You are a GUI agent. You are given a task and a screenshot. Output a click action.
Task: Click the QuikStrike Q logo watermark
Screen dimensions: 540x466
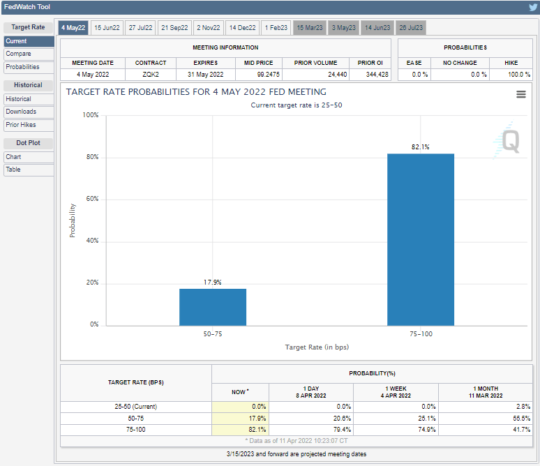pyautogui.click(x=510, y=142)
